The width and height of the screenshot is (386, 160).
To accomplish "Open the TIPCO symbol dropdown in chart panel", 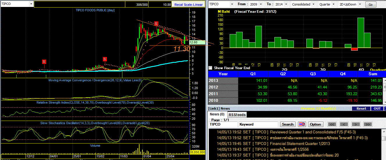I will (x=31, y=4).
